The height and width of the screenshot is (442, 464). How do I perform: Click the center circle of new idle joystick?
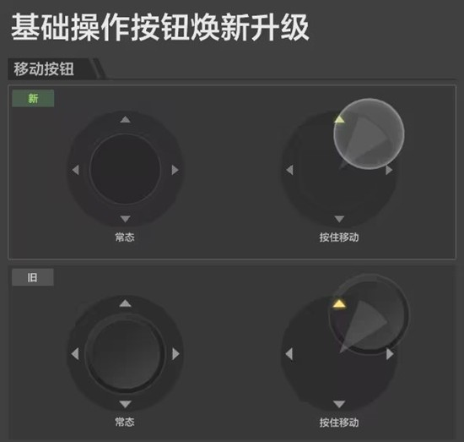[x=125, y=169]
